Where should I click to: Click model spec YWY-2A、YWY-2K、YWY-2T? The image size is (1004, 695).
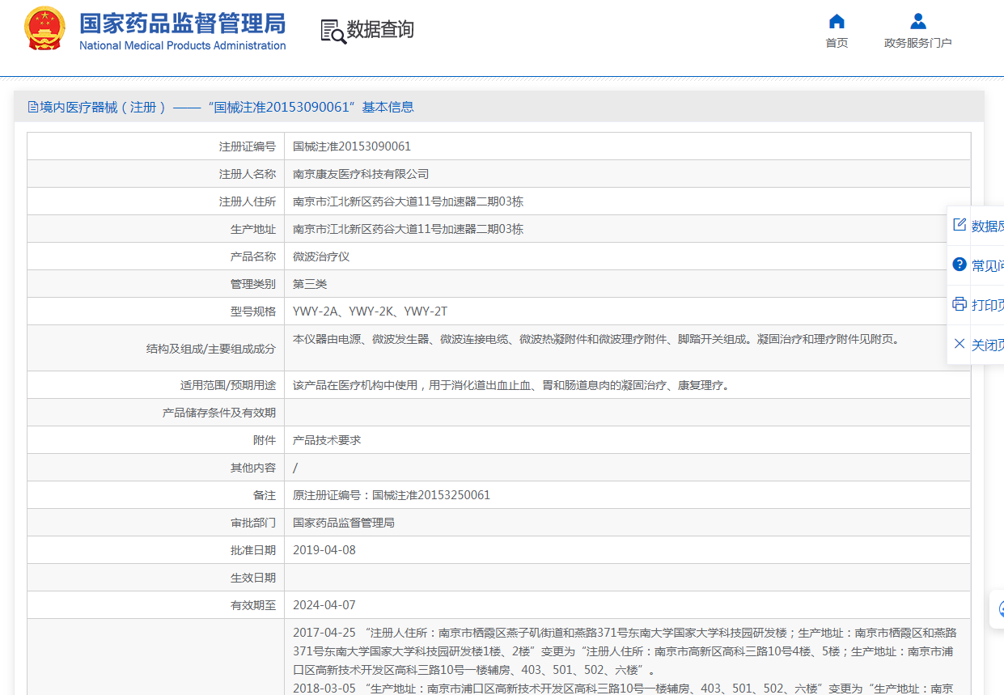coord(370,311)
